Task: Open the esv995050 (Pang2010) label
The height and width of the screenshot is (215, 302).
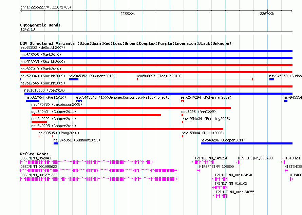Action: pyautogui.click(x=59, y=133)
